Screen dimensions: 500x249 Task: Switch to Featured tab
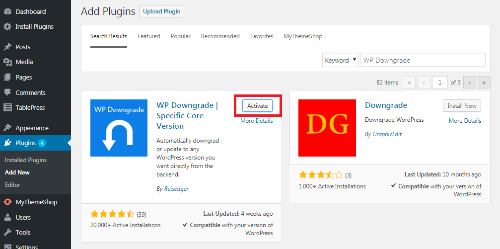pyautogui.click(x=149, y=36)
